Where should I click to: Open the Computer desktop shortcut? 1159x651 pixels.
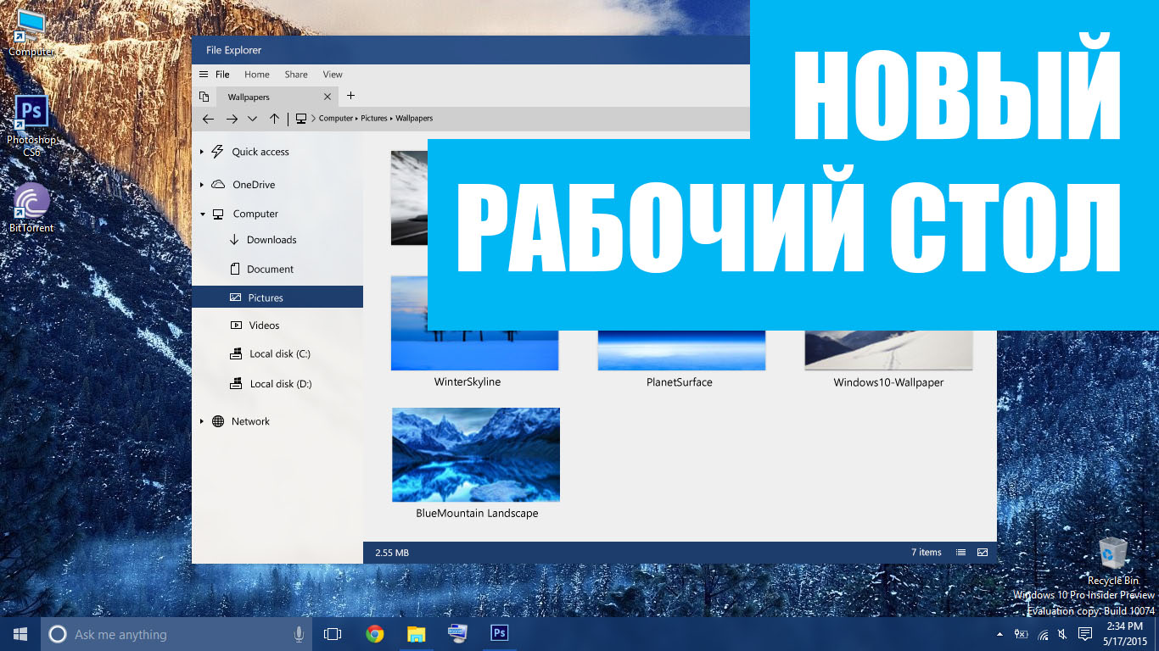(x=31, y=34)
